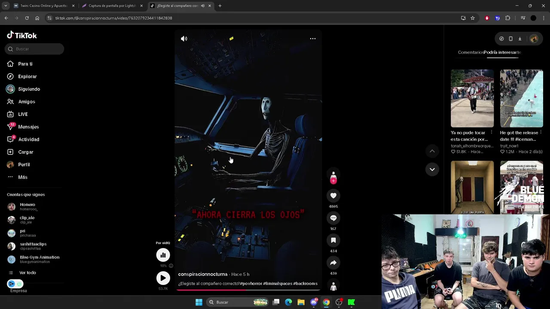This screenshot has height=309, width=550.
Task: Like the video with the heart icon
Action: pyautogui.click(x=333, y=196)
